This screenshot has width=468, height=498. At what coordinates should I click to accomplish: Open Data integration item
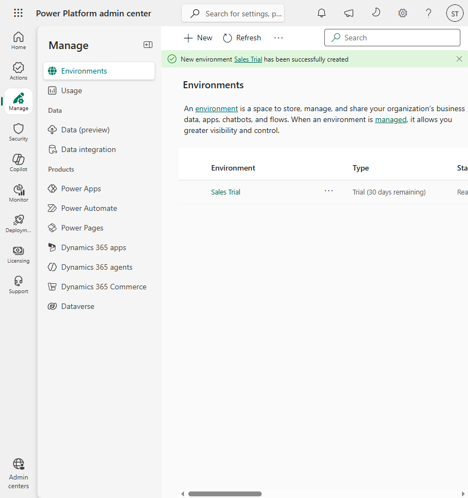point(99,149)
